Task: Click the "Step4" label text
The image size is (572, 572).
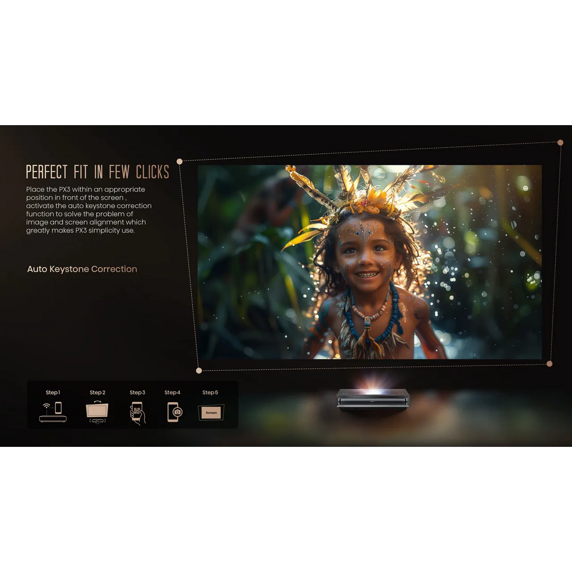Action: (173, 393)
